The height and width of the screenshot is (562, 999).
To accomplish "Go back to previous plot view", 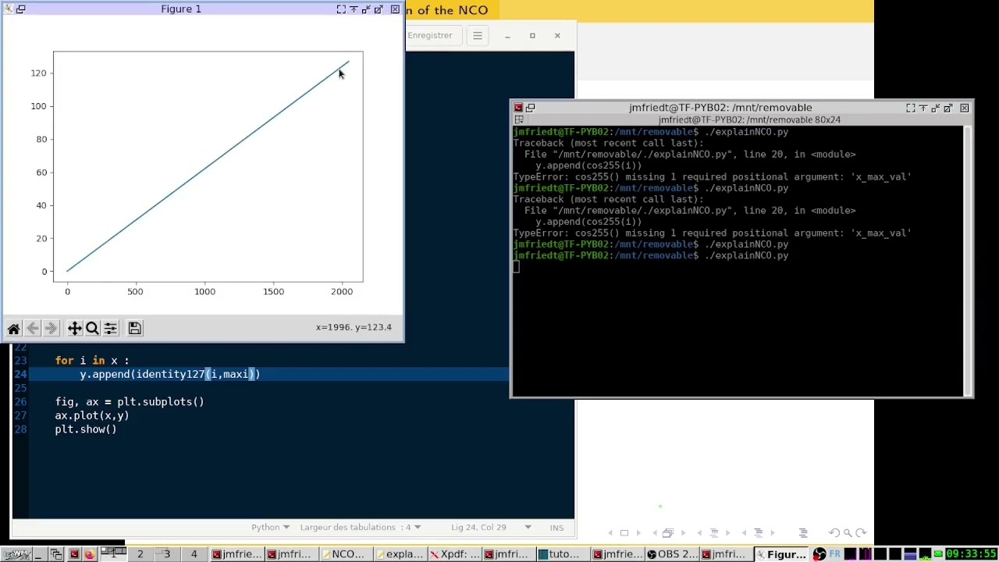I will click(x=33, y=329).
